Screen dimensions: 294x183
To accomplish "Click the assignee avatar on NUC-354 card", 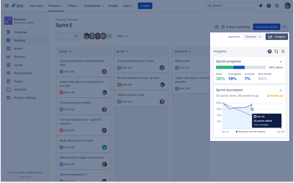I will click(x=104, y=130).
